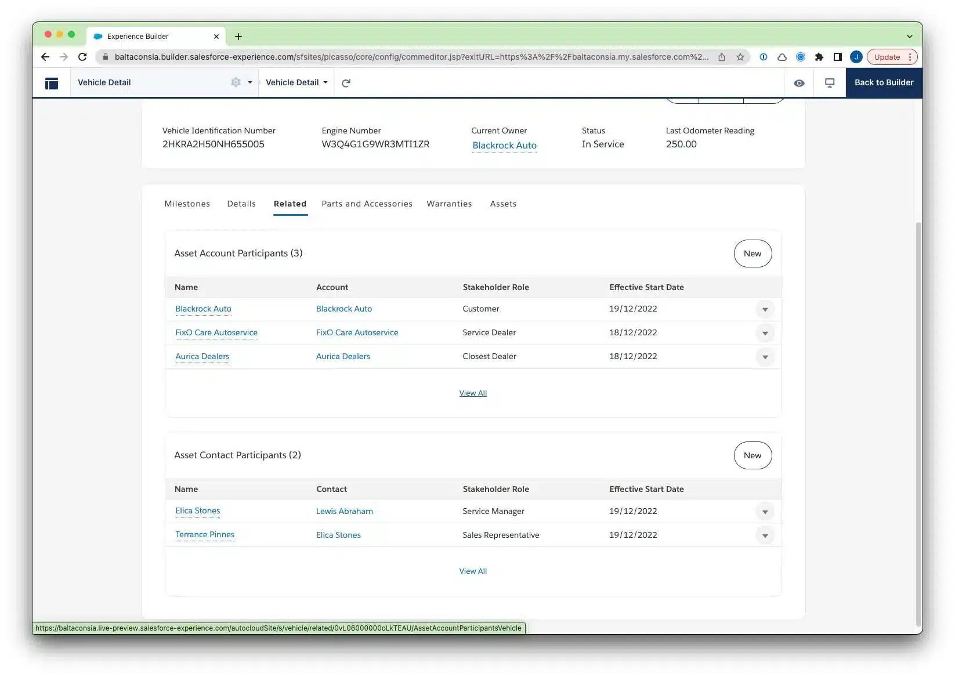Open row actions for Terrance Pinnes
This screenshot has height=677, width=955.
pyautogui.click(x=765, y=535)
